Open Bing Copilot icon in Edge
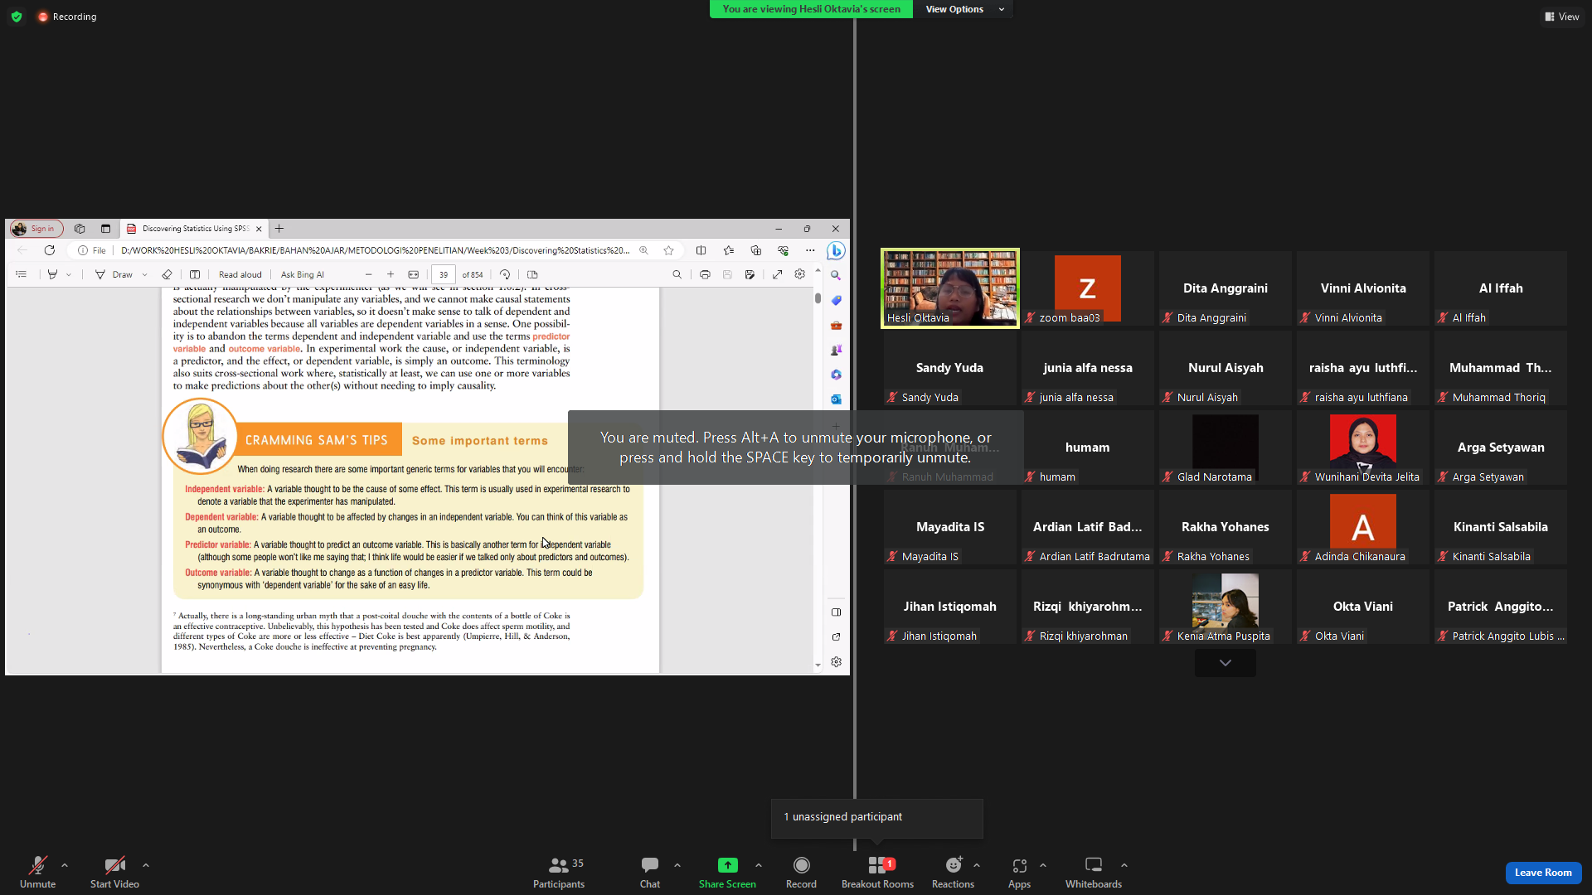This screenshot has height=895, width=1592. coord(836,250)
